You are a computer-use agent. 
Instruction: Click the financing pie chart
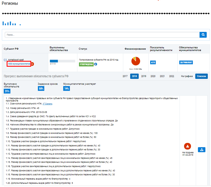[136, 61]
